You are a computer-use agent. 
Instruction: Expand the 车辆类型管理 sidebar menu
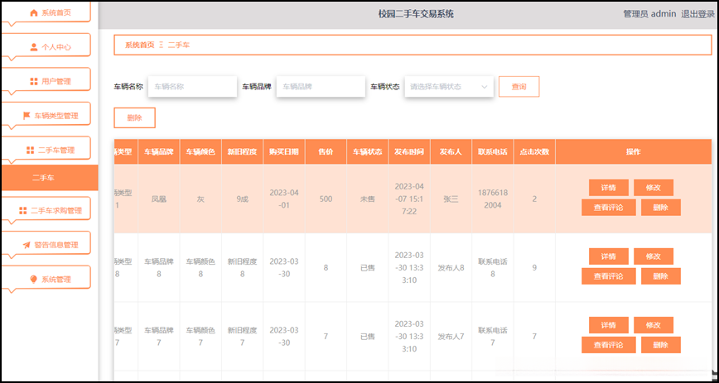[x=46, y=114]
